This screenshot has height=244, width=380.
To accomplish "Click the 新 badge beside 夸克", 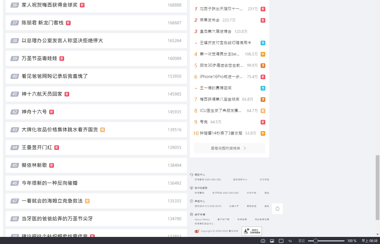I will [263, 122].
